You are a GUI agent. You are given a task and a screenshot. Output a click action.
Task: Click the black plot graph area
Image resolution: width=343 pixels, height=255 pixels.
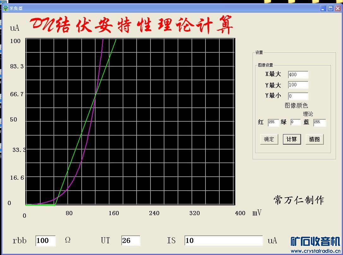click(x=130, y=121)
